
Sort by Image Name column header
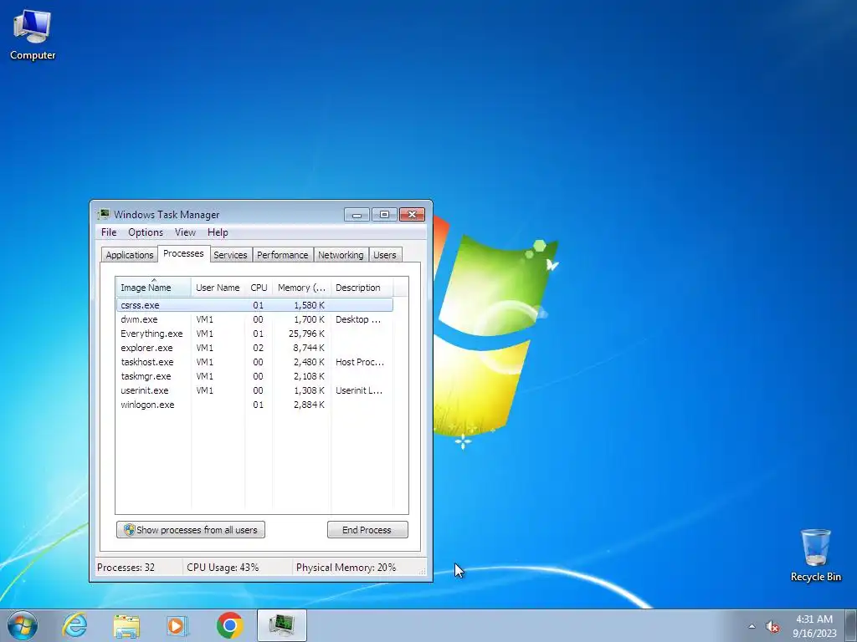(x=153, y=288)
